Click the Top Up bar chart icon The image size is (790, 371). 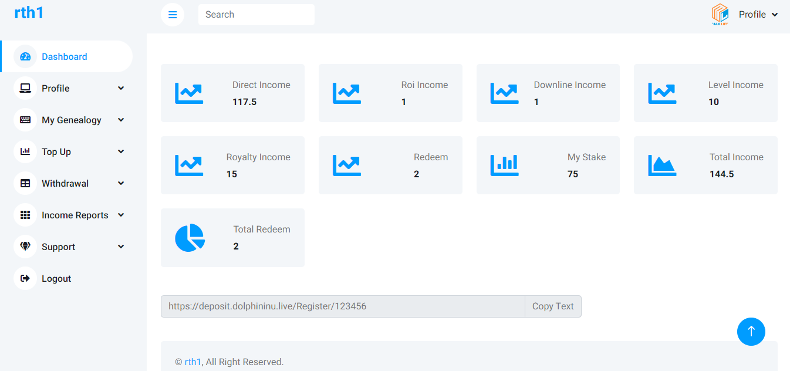[x=25, y=152]
